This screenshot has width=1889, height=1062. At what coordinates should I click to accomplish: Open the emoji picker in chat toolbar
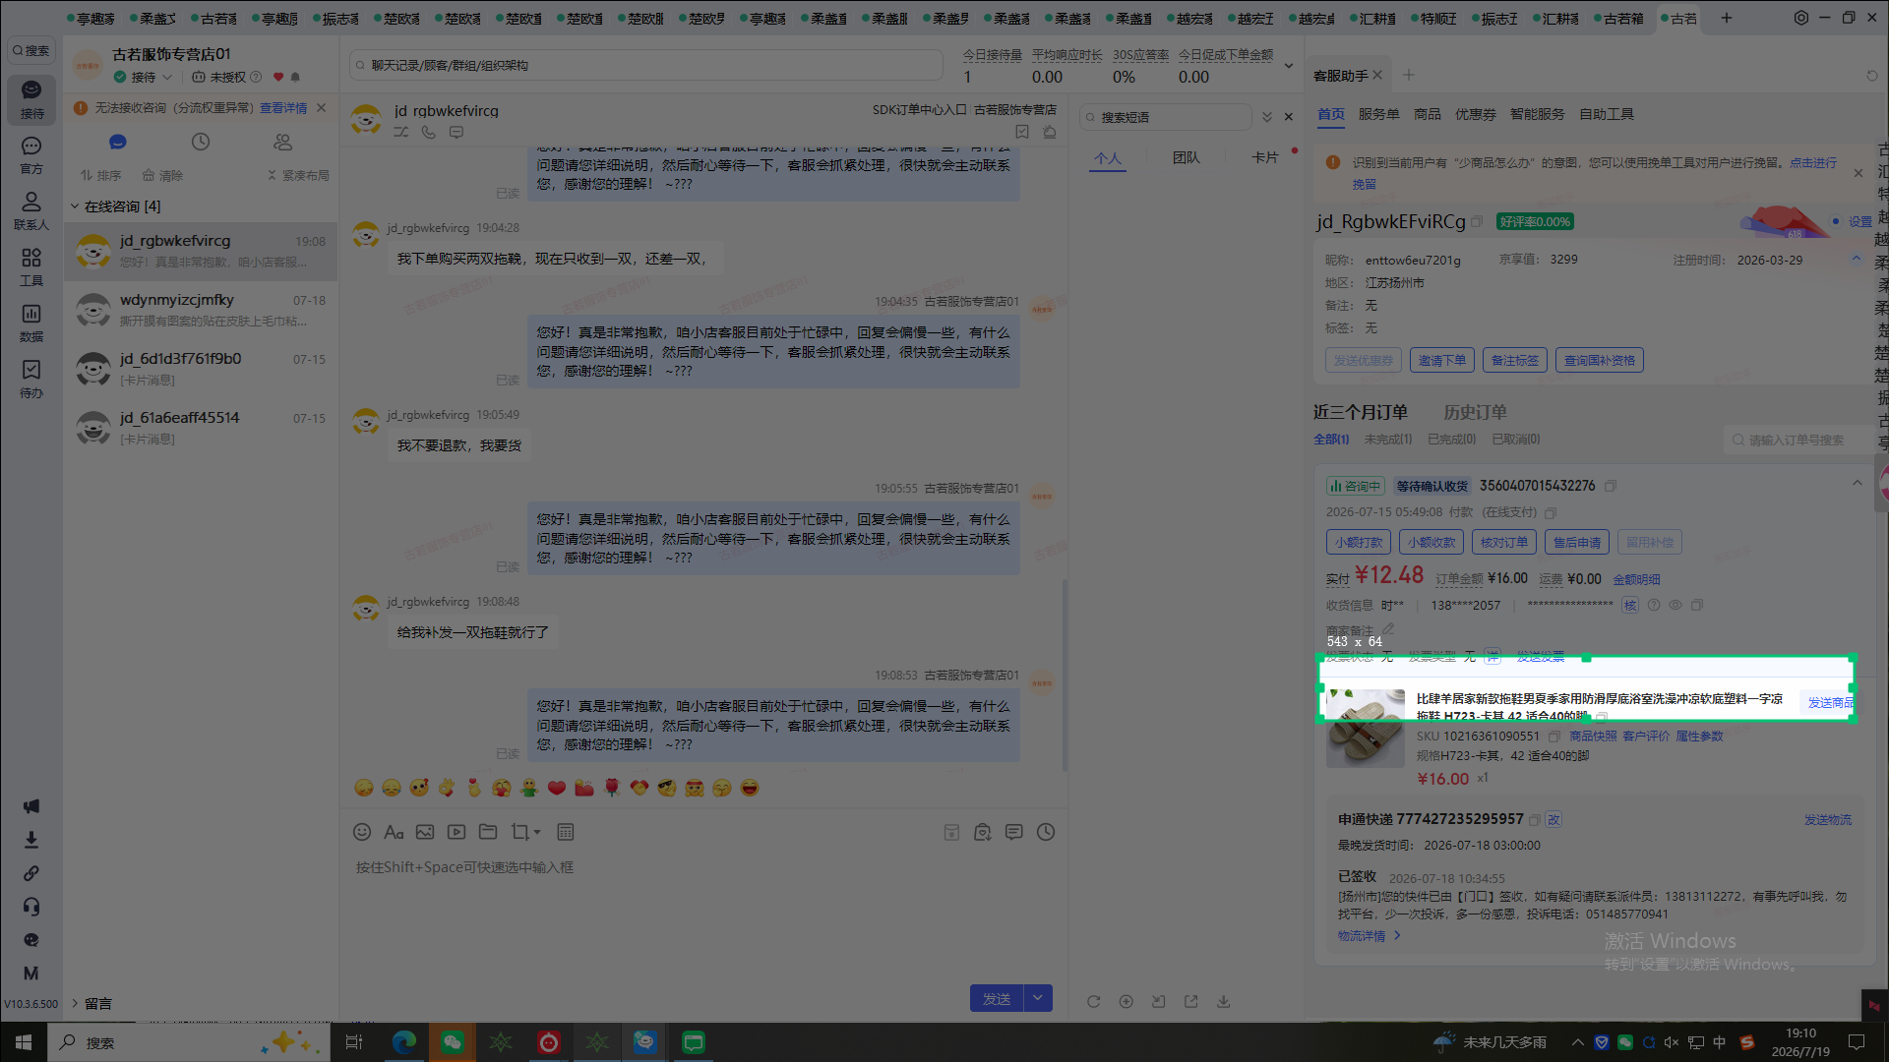pyautogui.click(x=362, y=832)
